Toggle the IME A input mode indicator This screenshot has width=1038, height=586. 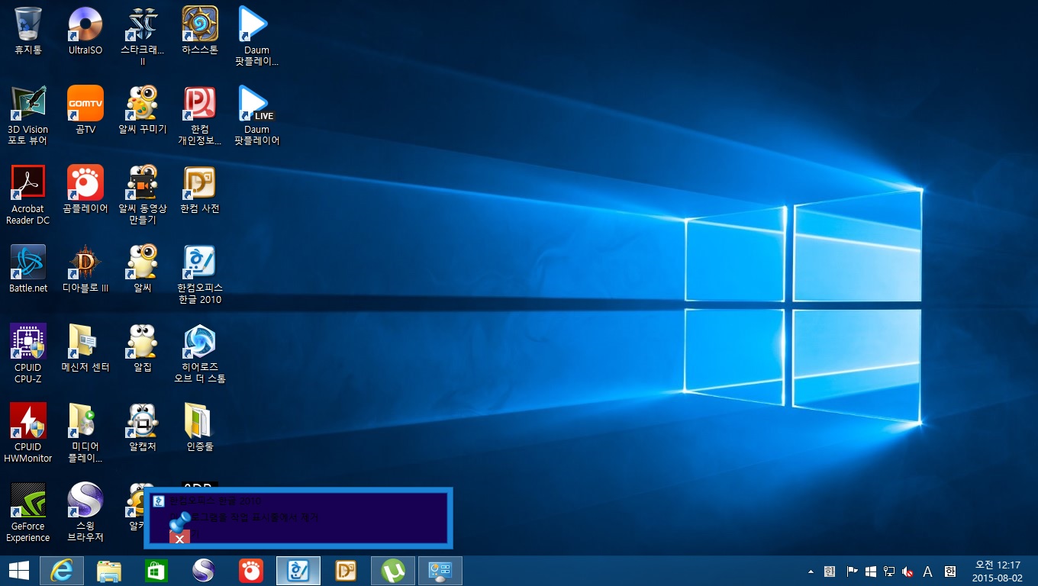click(928, 572)
